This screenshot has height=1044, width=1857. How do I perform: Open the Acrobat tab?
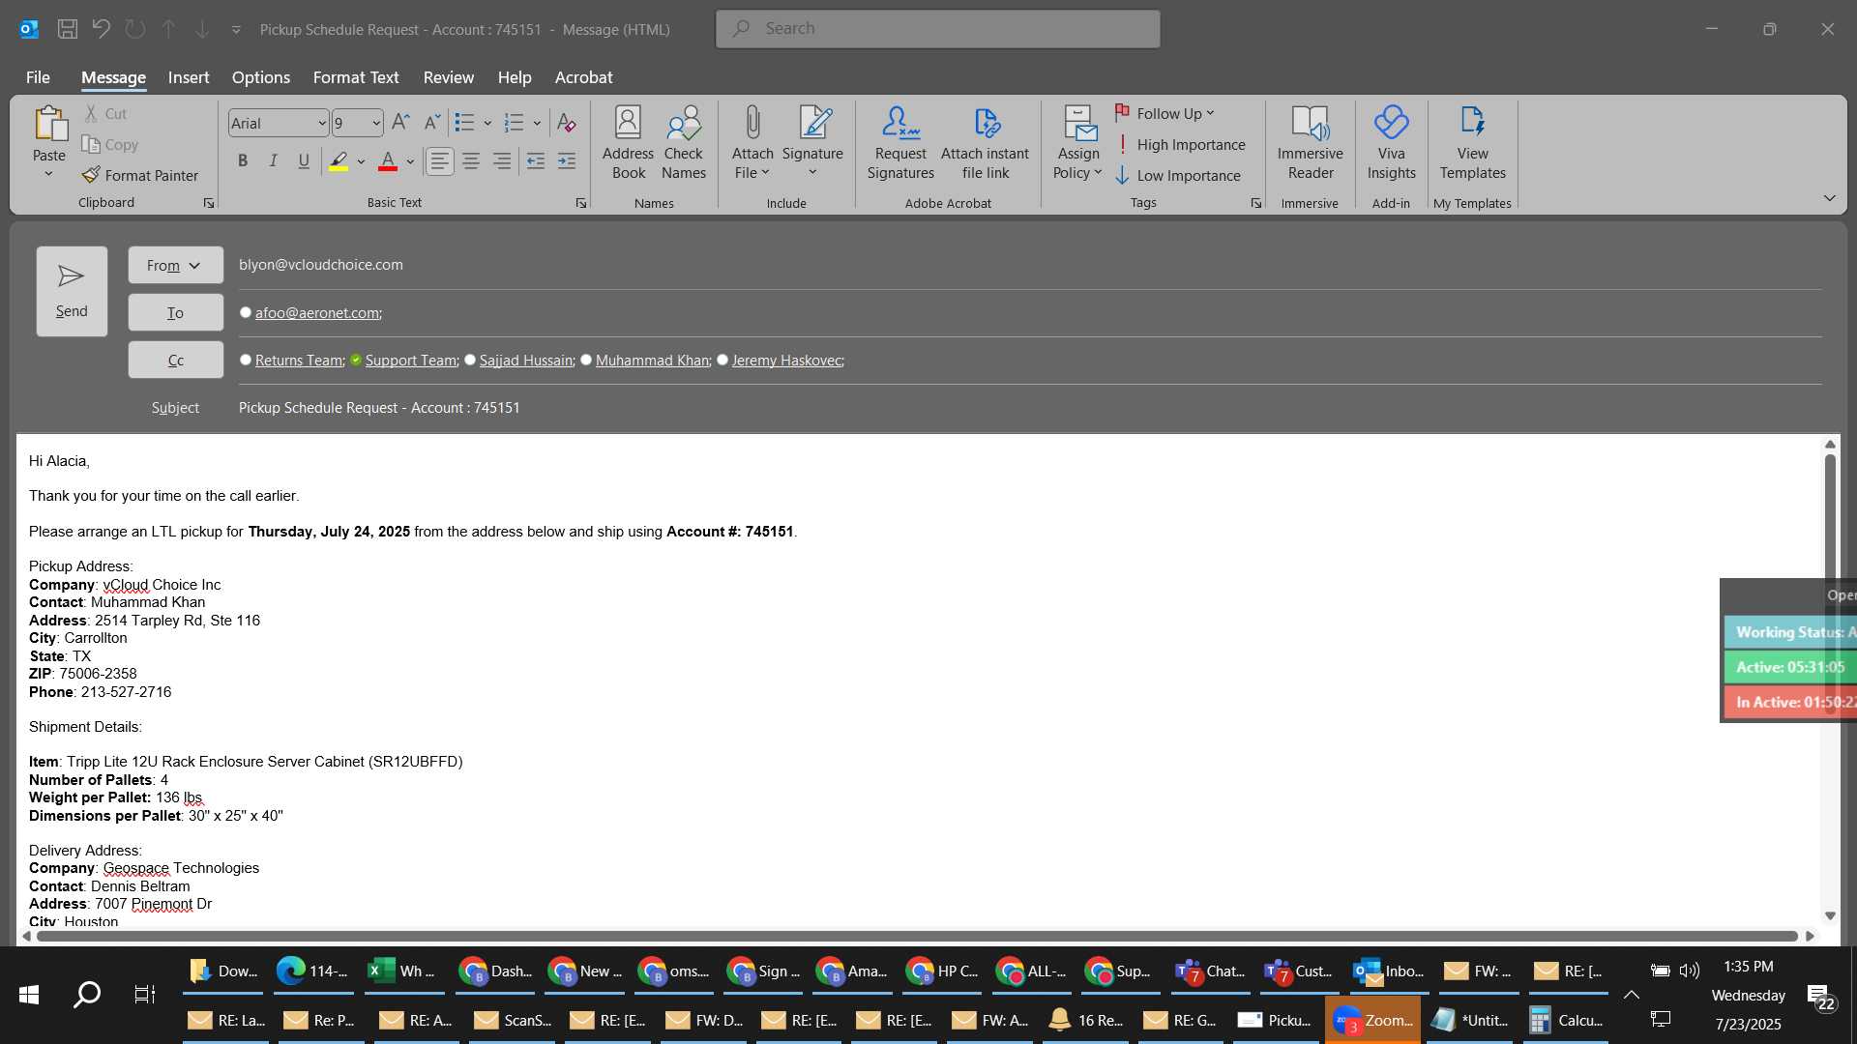[x=583, y=77]
